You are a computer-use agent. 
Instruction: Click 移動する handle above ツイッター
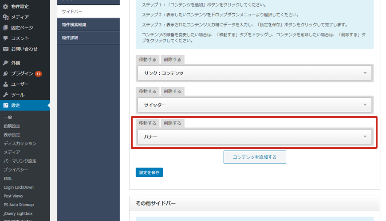[147, 91]
